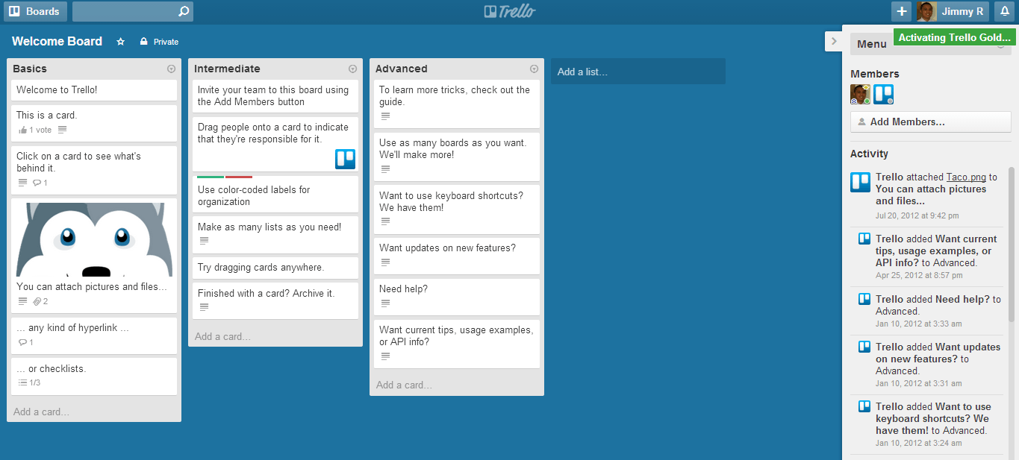The height and width of the screenshot is (460, 1019).
Task: Click comment icon on any kind of hyperlink card
Action: [x=22, y=342]
